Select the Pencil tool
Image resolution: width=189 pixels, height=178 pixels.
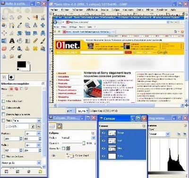35,41
